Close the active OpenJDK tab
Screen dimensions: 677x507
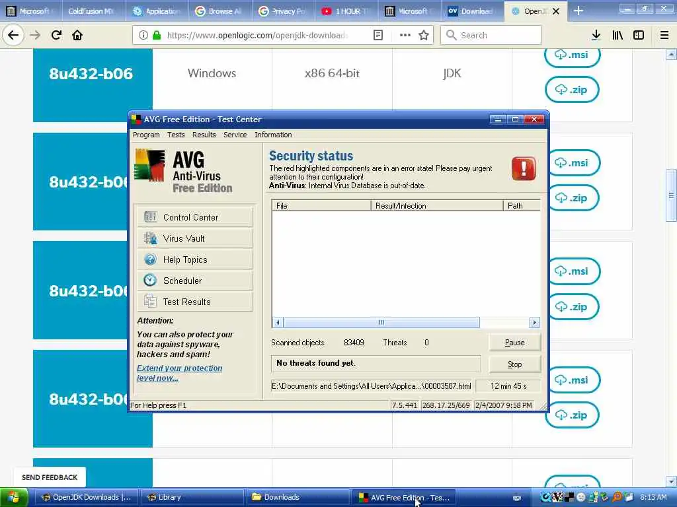[556, 11]
